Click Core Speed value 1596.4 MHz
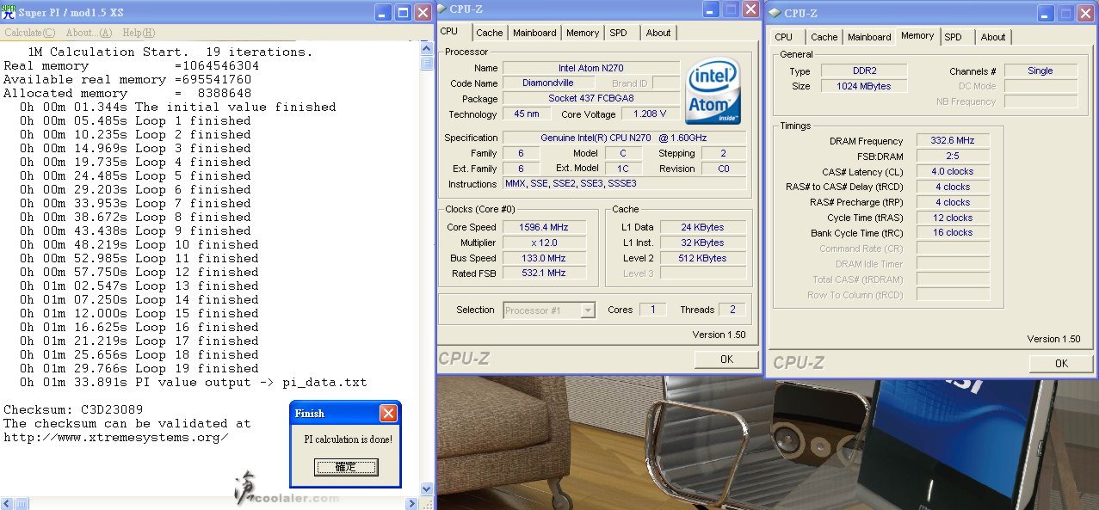The width and height of the screenshot is (1099, 510). point(543,227)
